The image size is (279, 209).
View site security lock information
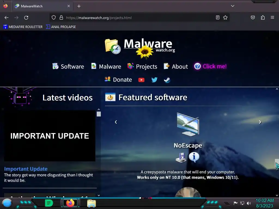[61, 18]
